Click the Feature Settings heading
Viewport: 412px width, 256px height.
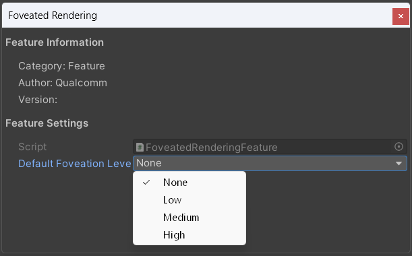point(47,123)
